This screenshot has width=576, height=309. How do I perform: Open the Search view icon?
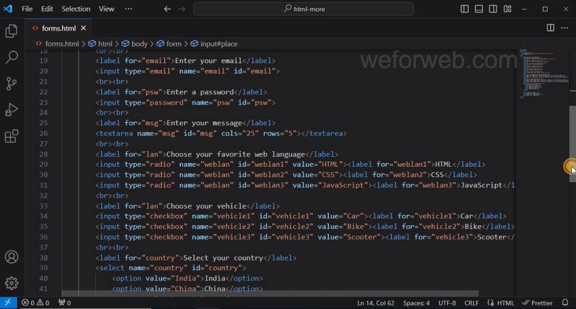pos(11,57)
